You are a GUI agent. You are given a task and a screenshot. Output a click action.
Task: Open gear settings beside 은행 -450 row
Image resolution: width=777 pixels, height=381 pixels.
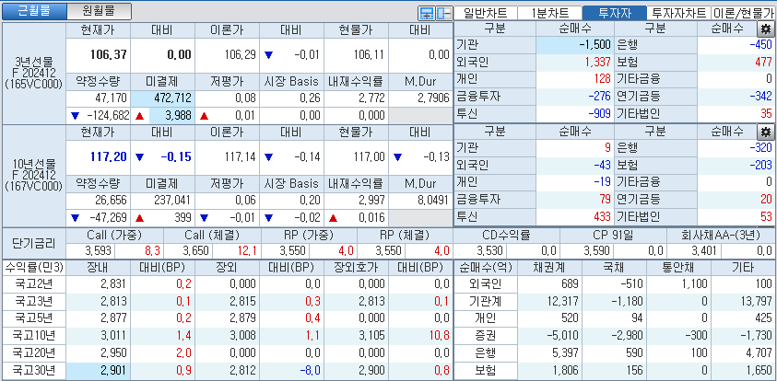click(765, 29)
